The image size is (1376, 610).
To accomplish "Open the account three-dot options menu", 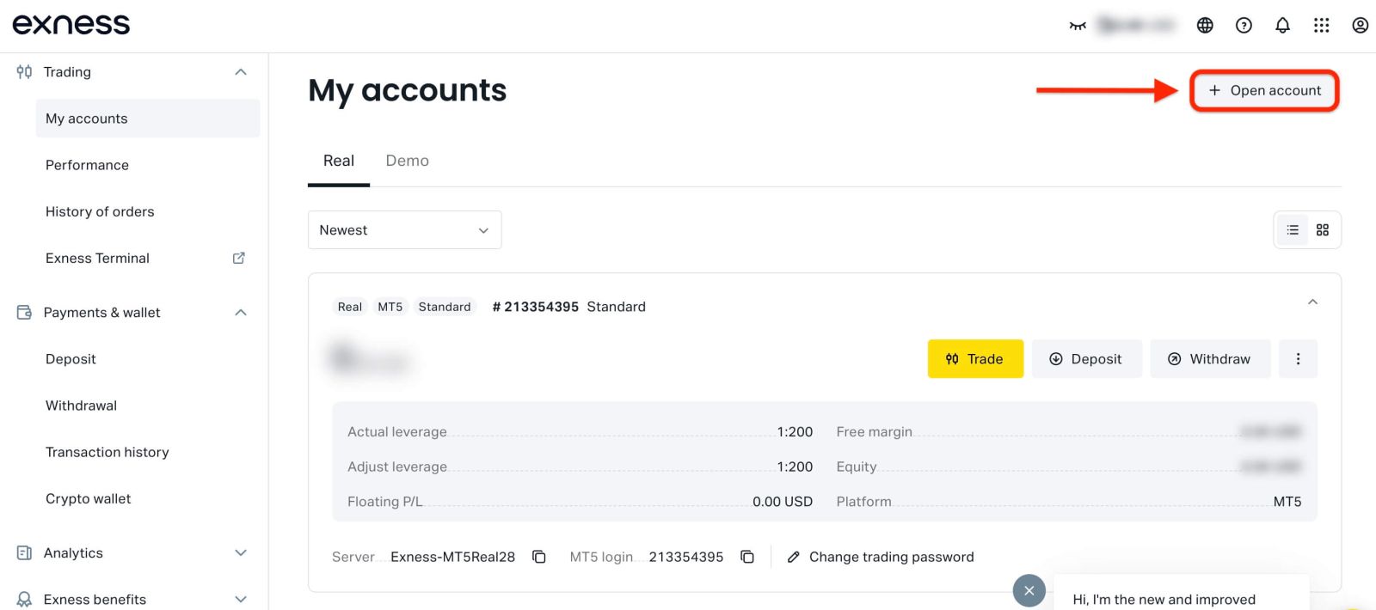I will pyautogui.click(x=1298, y=359).
